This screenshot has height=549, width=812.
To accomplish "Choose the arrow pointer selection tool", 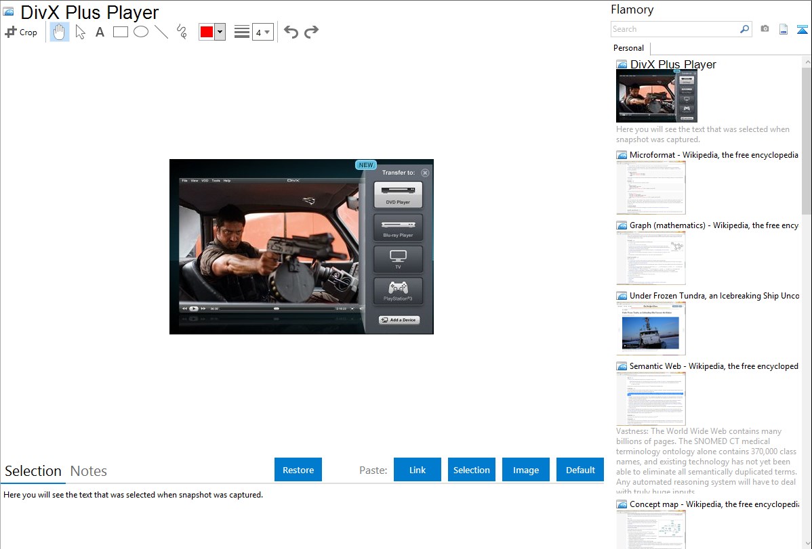I will [80, 32].
